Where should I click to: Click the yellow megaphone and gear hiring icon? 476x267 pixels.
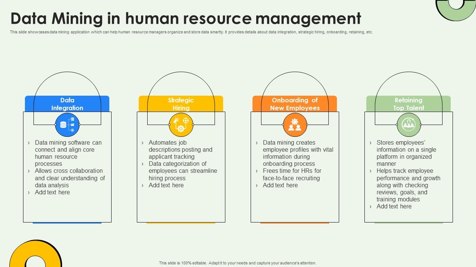[x=181, y=125]
